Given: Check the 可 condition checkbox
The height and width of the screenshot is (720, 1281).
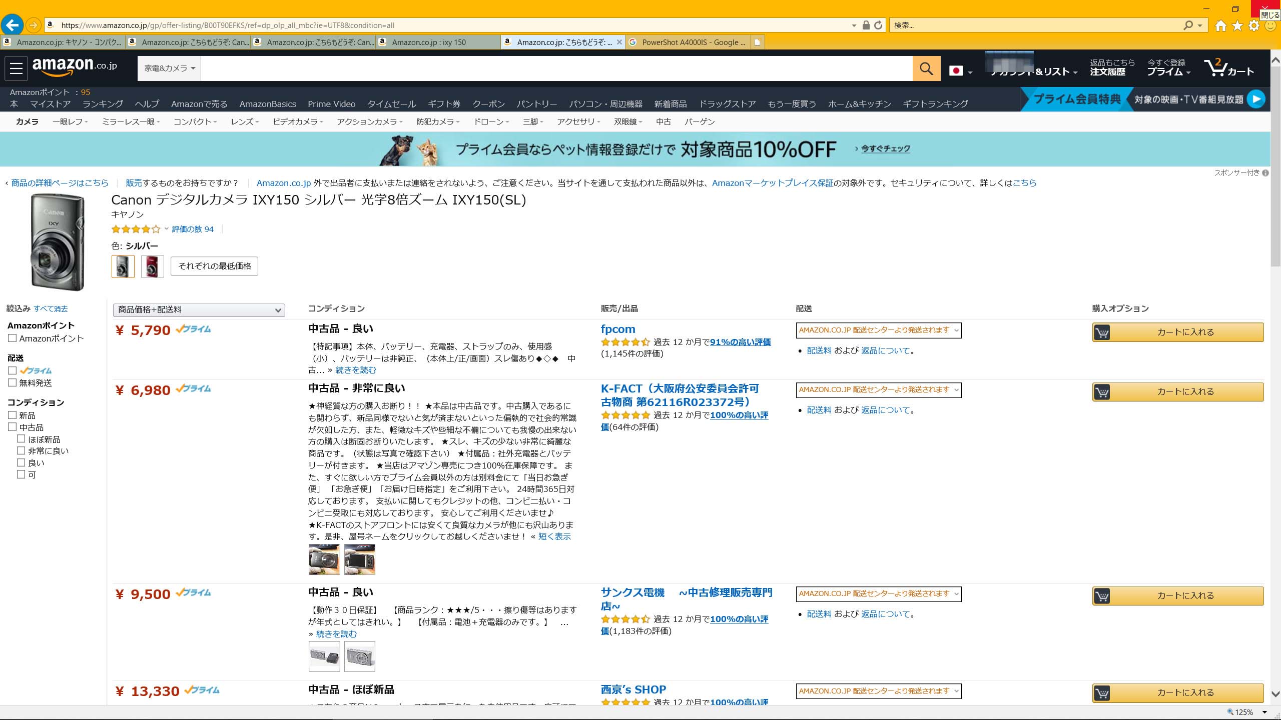Looking at the screenshot, I should coord(21,474).
